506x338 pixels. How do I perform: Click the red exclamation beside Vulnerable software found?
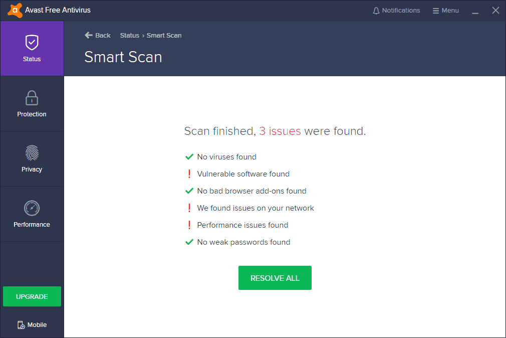pyautogui.click(x=189, y=174)
